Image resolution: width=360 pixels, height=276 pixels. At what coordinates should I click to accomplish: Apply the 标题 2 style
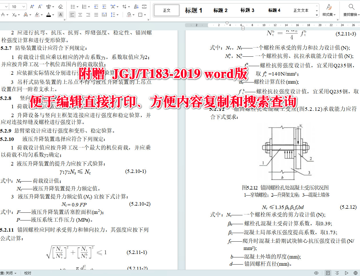pyautogui.click(x=220, y=10)
